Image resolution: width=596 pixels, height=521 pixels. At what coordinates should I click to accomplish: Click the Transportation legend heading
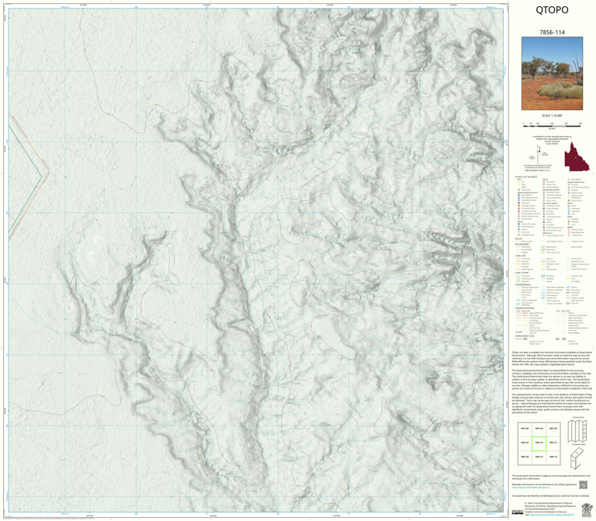(525, 308)
